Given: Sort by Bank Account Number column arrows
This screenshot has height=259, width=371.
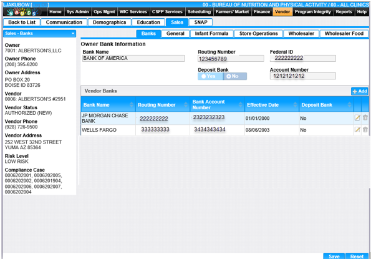Looking at the screenshot, I should tap(241, 104).
